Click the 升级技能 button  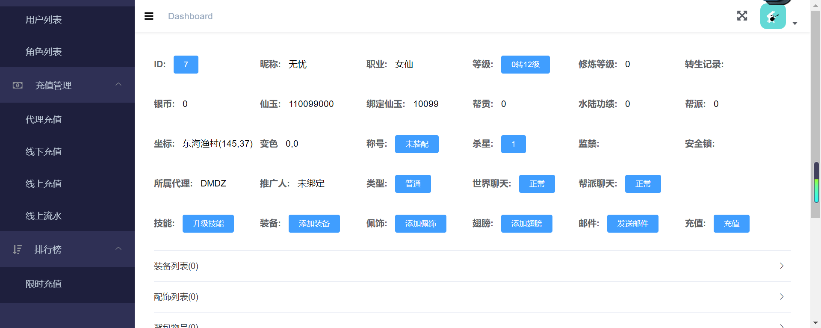tap(208, 224)
